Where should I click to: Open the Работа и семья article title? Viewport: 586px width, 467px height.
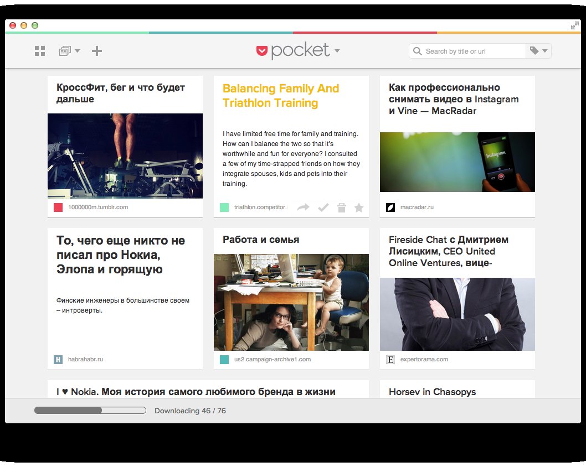[x=261, y=240]
